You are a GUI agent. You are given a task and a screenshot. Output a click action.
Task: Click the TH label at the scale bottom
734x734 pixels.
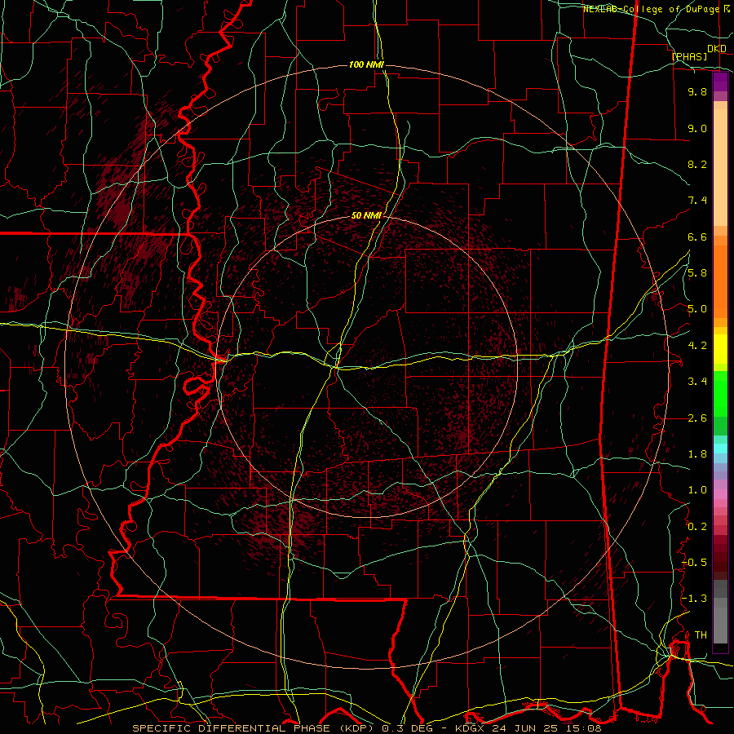701,635
